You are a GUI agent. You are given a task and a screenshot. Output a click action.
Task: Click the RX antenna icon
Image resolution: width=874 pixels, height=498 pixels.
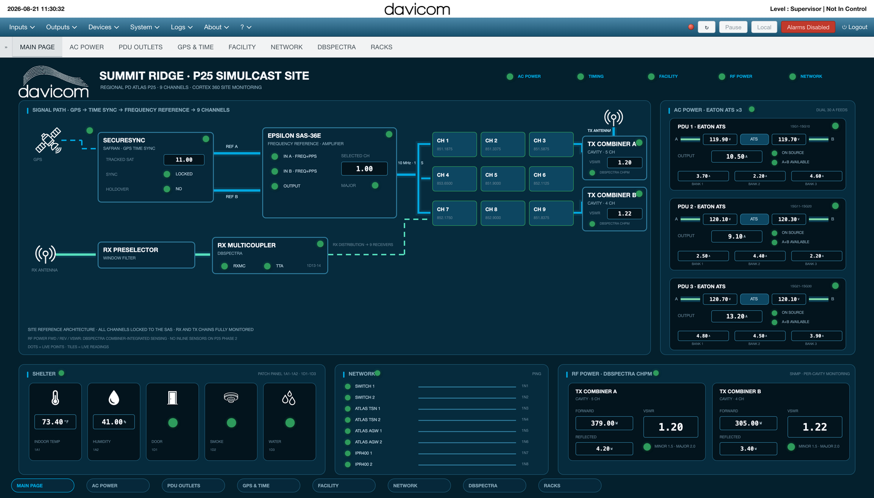pos(45,254)
